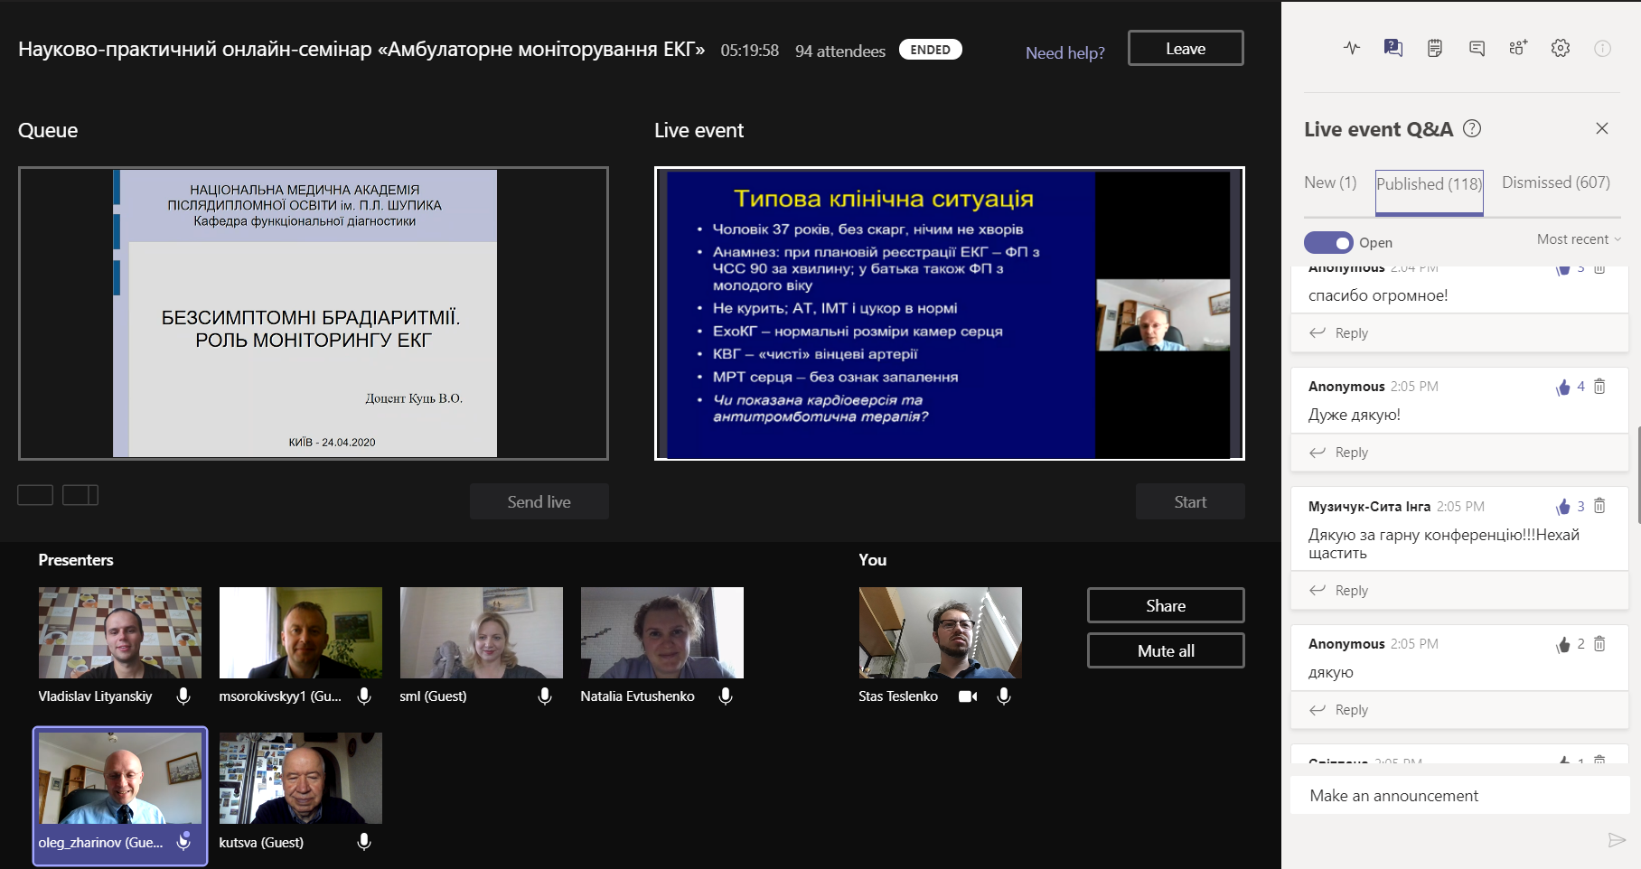Toggle Stas Teslenko's camera
Viewport: 1641px width, 869px height.
(x=968, y=696)
